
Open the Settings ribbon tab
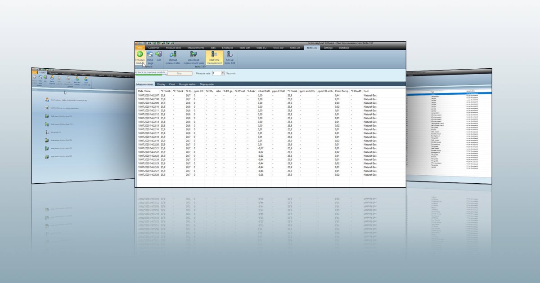click(328, 48)
